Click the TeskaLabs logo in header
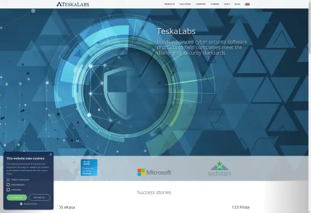 [x=73, y=4]
